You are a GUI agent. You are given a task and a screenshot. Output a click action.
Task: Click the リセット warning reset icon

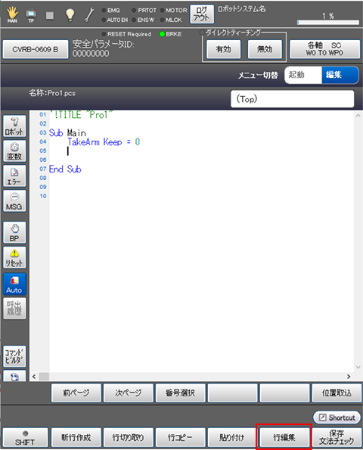pos(14,257)
